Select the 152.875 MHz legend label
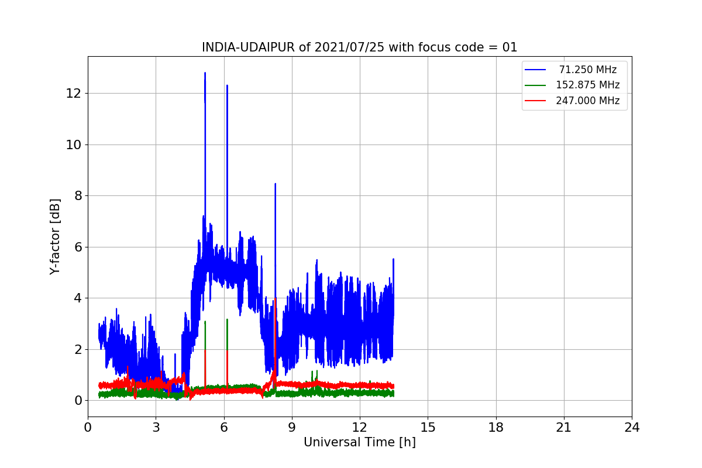The height and width of the screenshot is (468, 702). (x=588, y=85)
